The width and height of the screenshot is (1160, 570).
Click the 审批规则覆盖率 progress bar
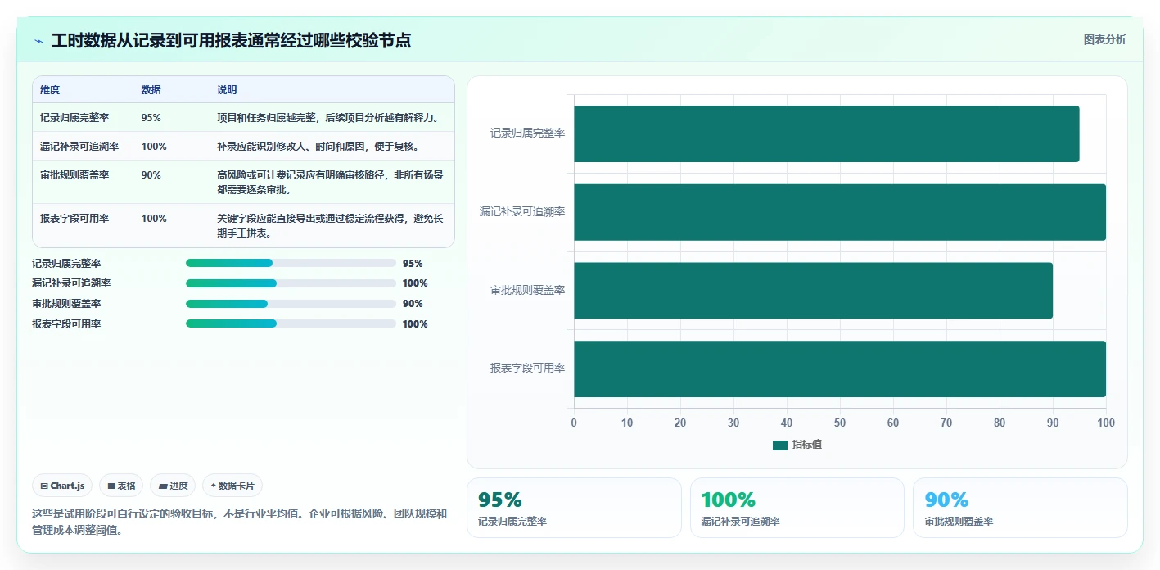coord(291,304)
